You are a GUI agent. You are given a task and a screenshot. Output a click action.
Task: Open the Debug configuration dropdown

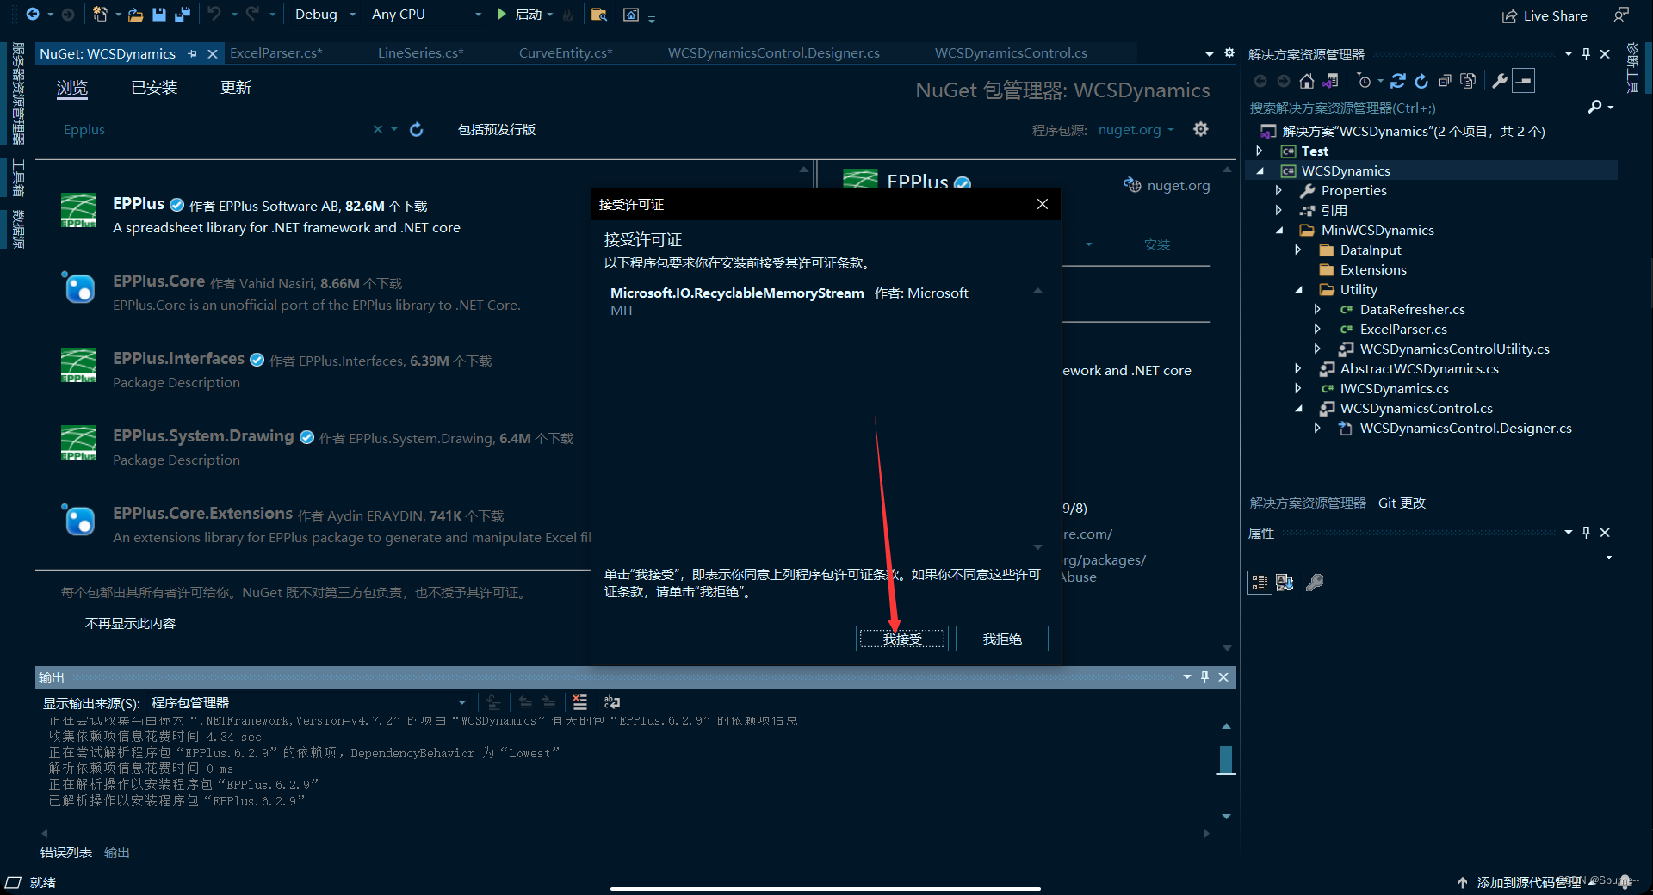pos(325,15)
